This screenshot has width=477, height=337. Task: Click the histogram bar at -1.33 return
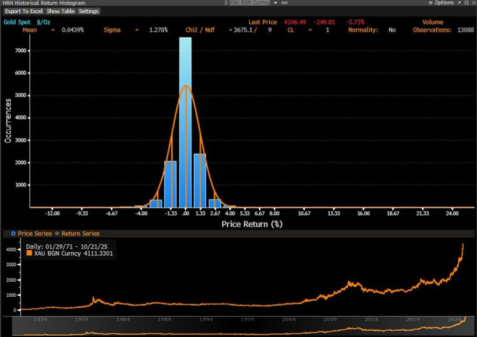click(x=170, y=185)
